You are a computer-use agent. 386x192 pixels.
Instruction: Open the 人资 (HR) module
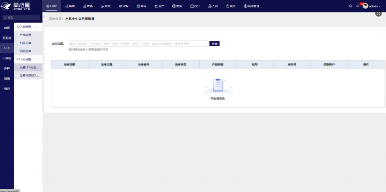click(x=213, y=6)
